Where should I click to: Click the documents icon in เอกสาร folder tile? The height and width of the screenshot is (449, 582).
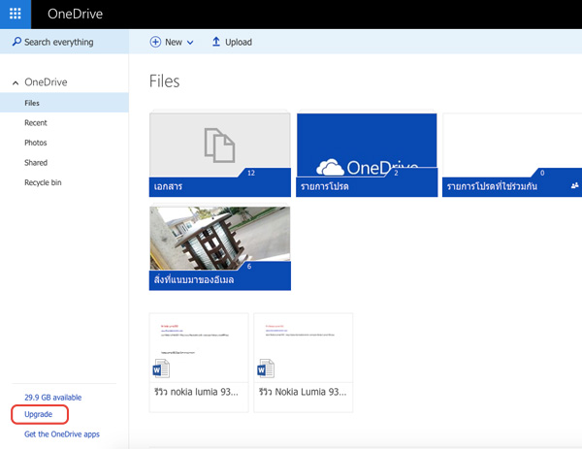(219, 145)
